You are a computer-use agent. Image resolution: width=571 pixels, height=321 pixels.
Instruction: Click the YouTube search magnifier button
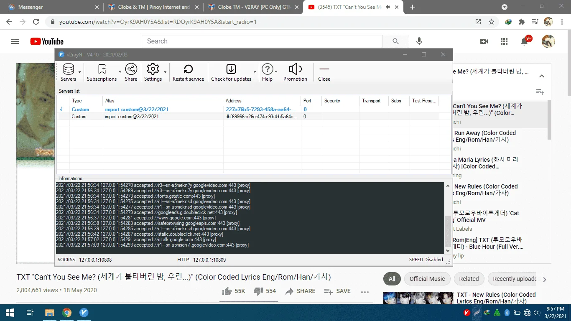click(395, 41)
